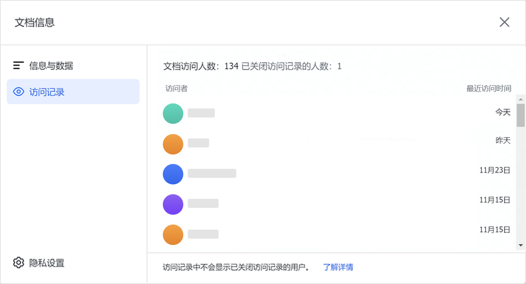This screenshot has height=284, width=526.
Task: Open the 访问记录 tab
Action: click(47, 92)
